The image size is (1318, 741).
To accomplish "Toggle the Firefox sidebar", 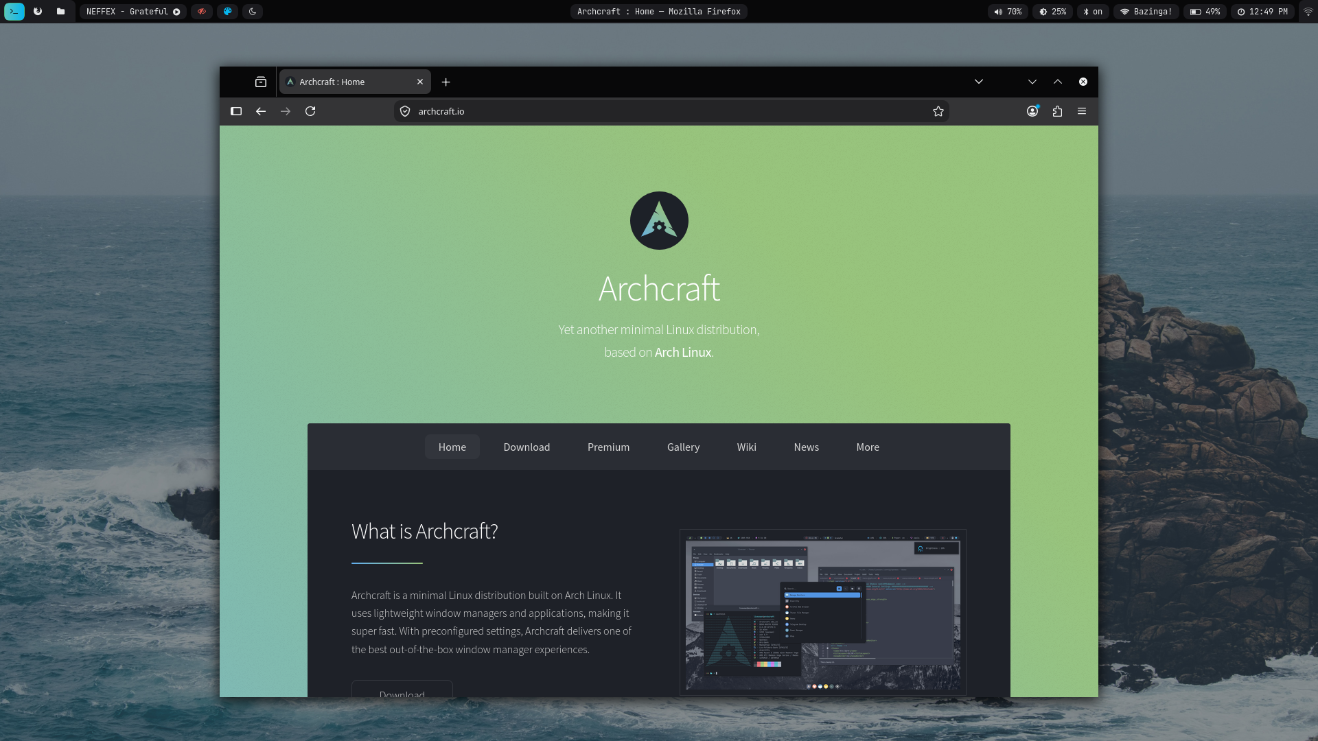I will [236, 111].
